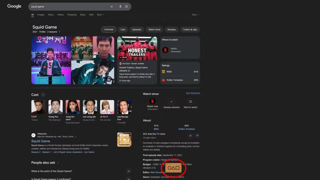The image size is (320, 180).
Task: Open the Squid Game Wikipedia link
Action: pyautogui.click(x=41, y=141)
